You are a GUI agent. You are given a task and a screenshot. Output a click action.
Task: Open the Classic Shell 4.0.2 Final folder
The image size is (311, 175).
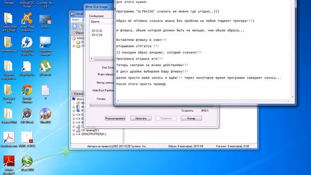click(9, 22)
